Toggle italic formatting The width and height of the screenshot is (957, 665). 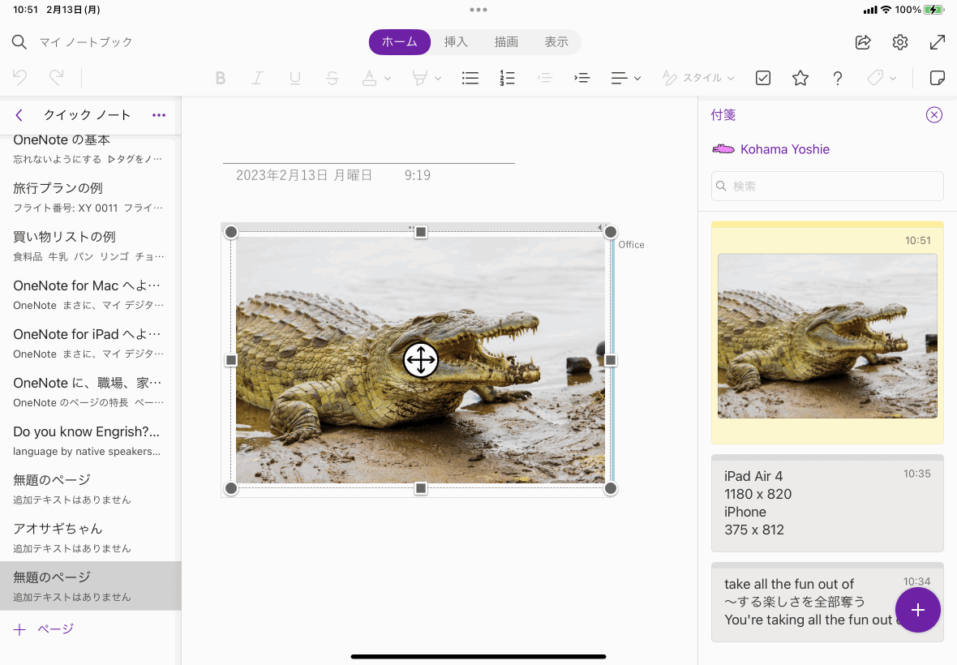258,78
